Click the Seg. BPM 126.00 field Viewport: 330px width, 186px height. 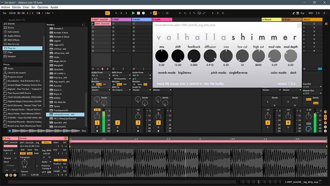[46, 153]
